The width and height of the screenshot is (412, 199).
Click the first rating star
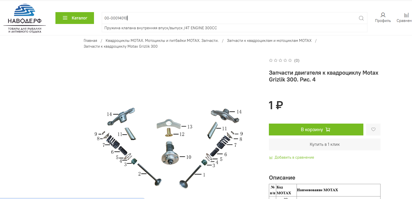(x=271, y=61)
